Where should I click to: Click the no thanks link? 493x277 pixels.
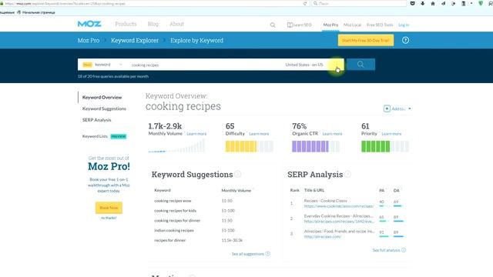click(109, 218)
